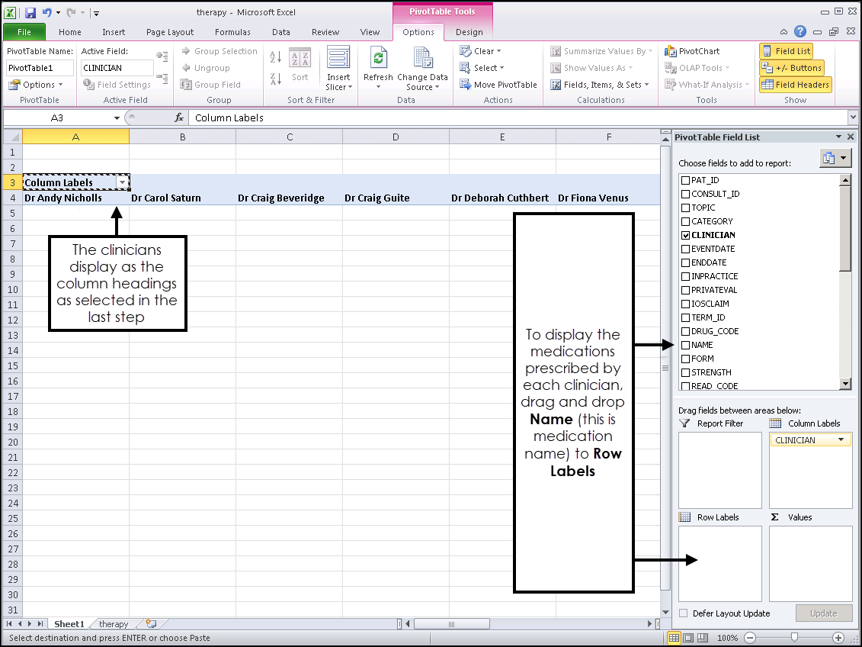Click the PivotTable Name input field
The height and width of the screenshot is (647, 862).
pyautogui.click(x=40, y=68)
